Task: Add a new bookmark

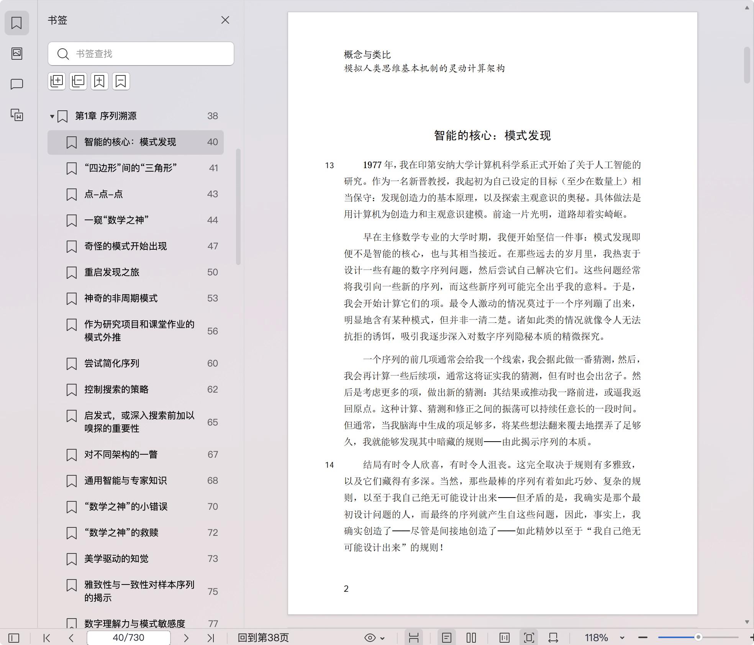Action: [x=100, y=81]
